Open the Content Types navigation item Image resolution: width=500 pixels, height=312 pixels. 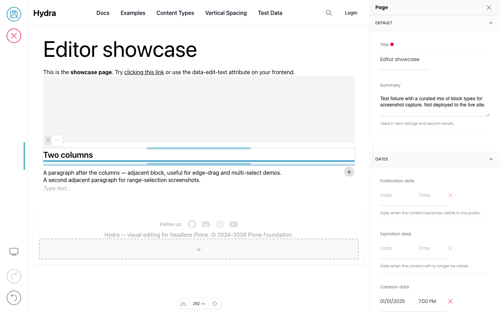(x=175, y=13)
